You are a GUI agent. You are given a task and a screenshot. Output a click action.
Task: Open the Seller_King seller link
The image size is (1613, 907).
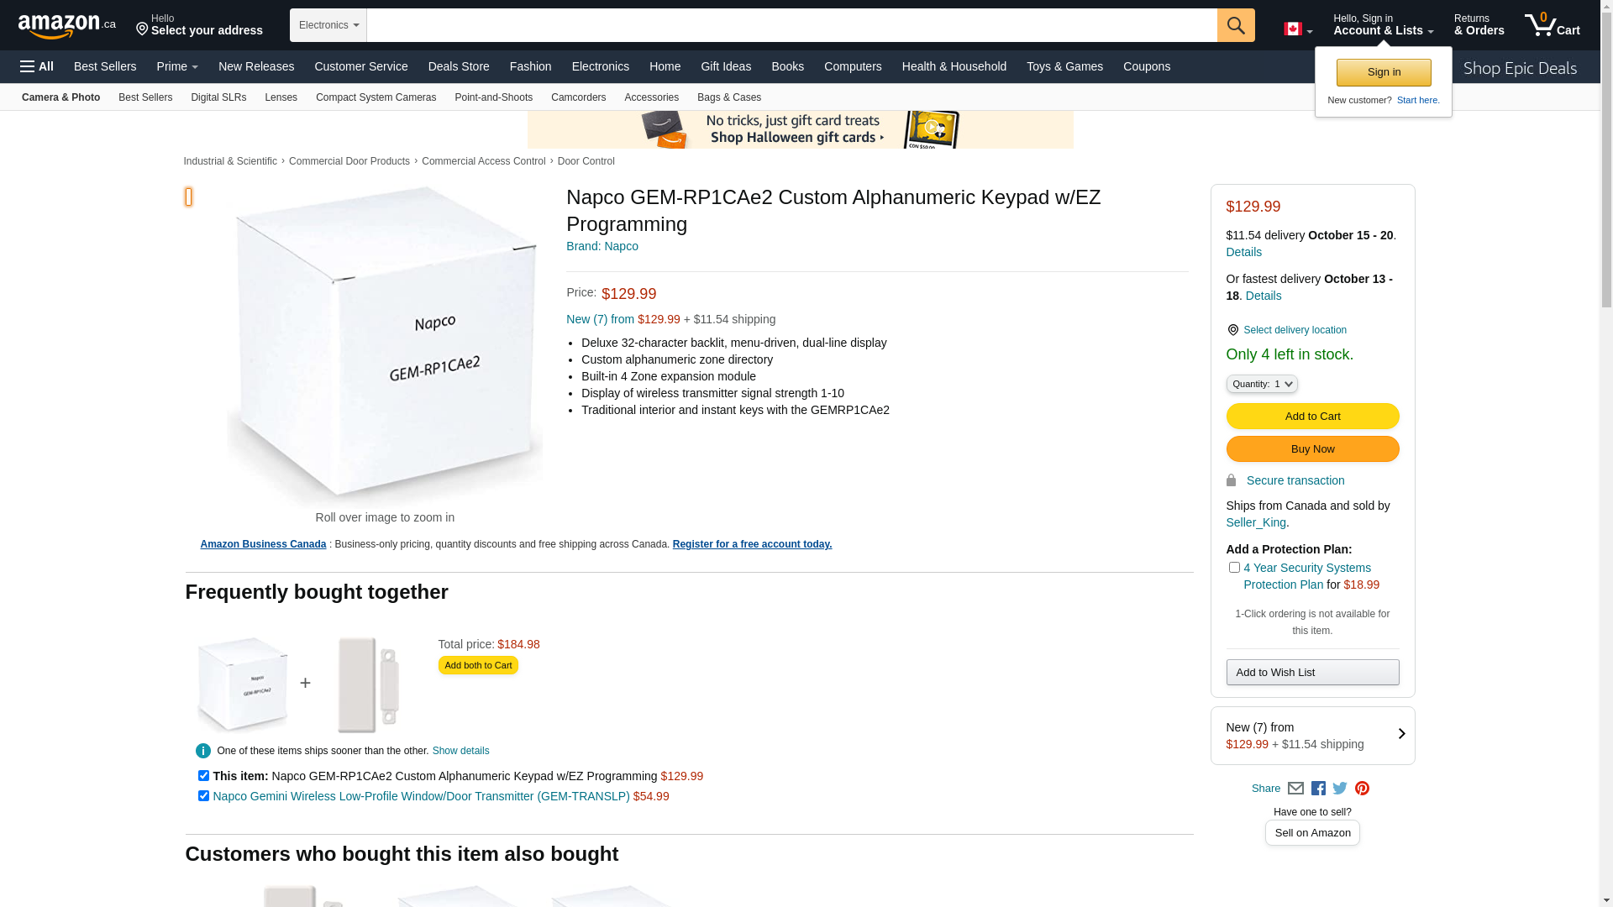click(1256, 522)
